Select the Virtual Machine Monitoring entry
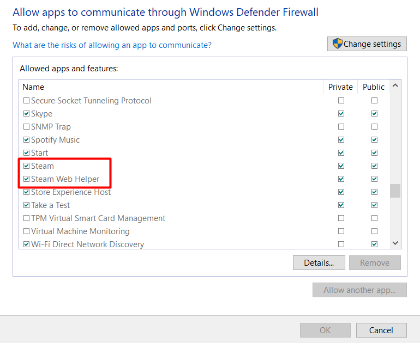The image size is (420, 343). tap(80, 231)
